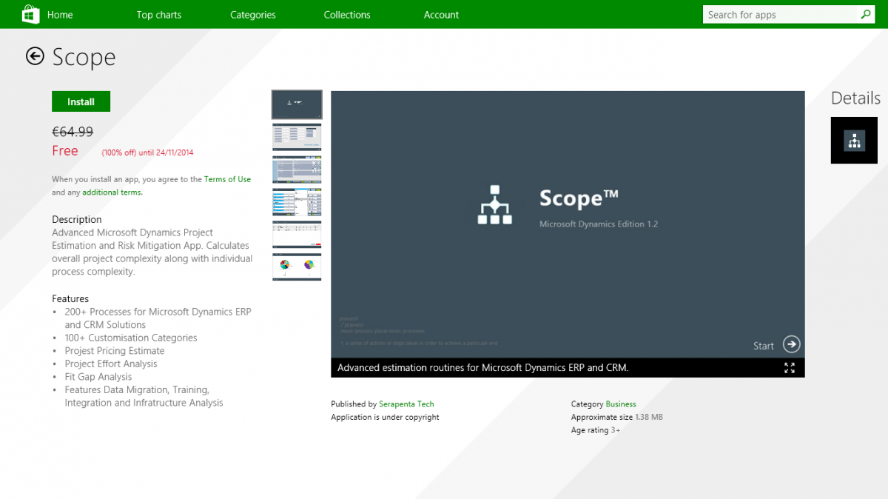Go to Collections
The height and width of the screenshot is (499, 888).
coord(347,15)
